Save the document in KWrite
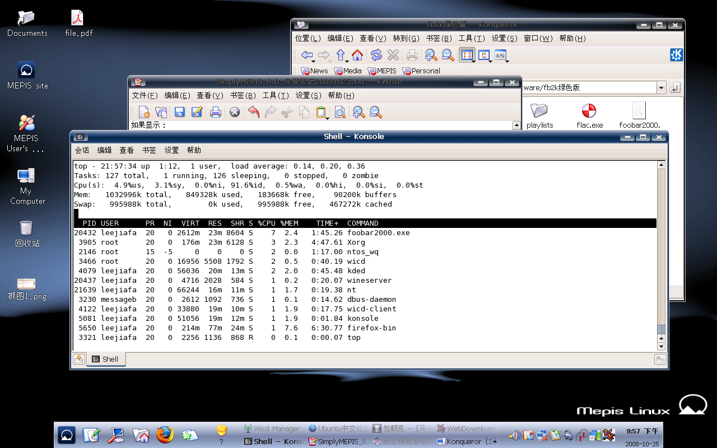Screen dimensions: 717x448 (x=179, y=112)
